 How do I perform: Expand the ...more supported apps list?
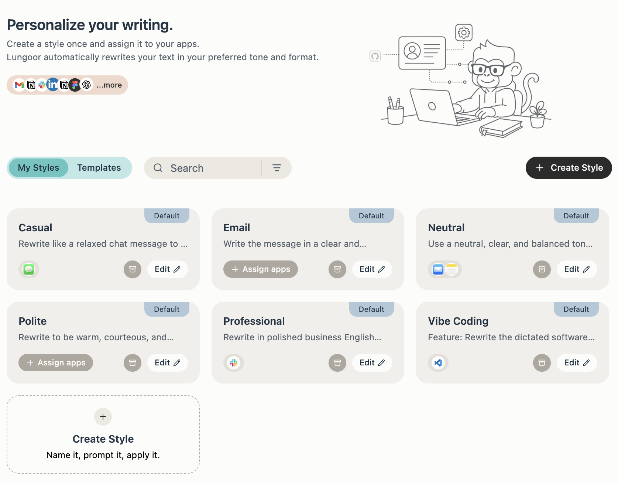109,85
